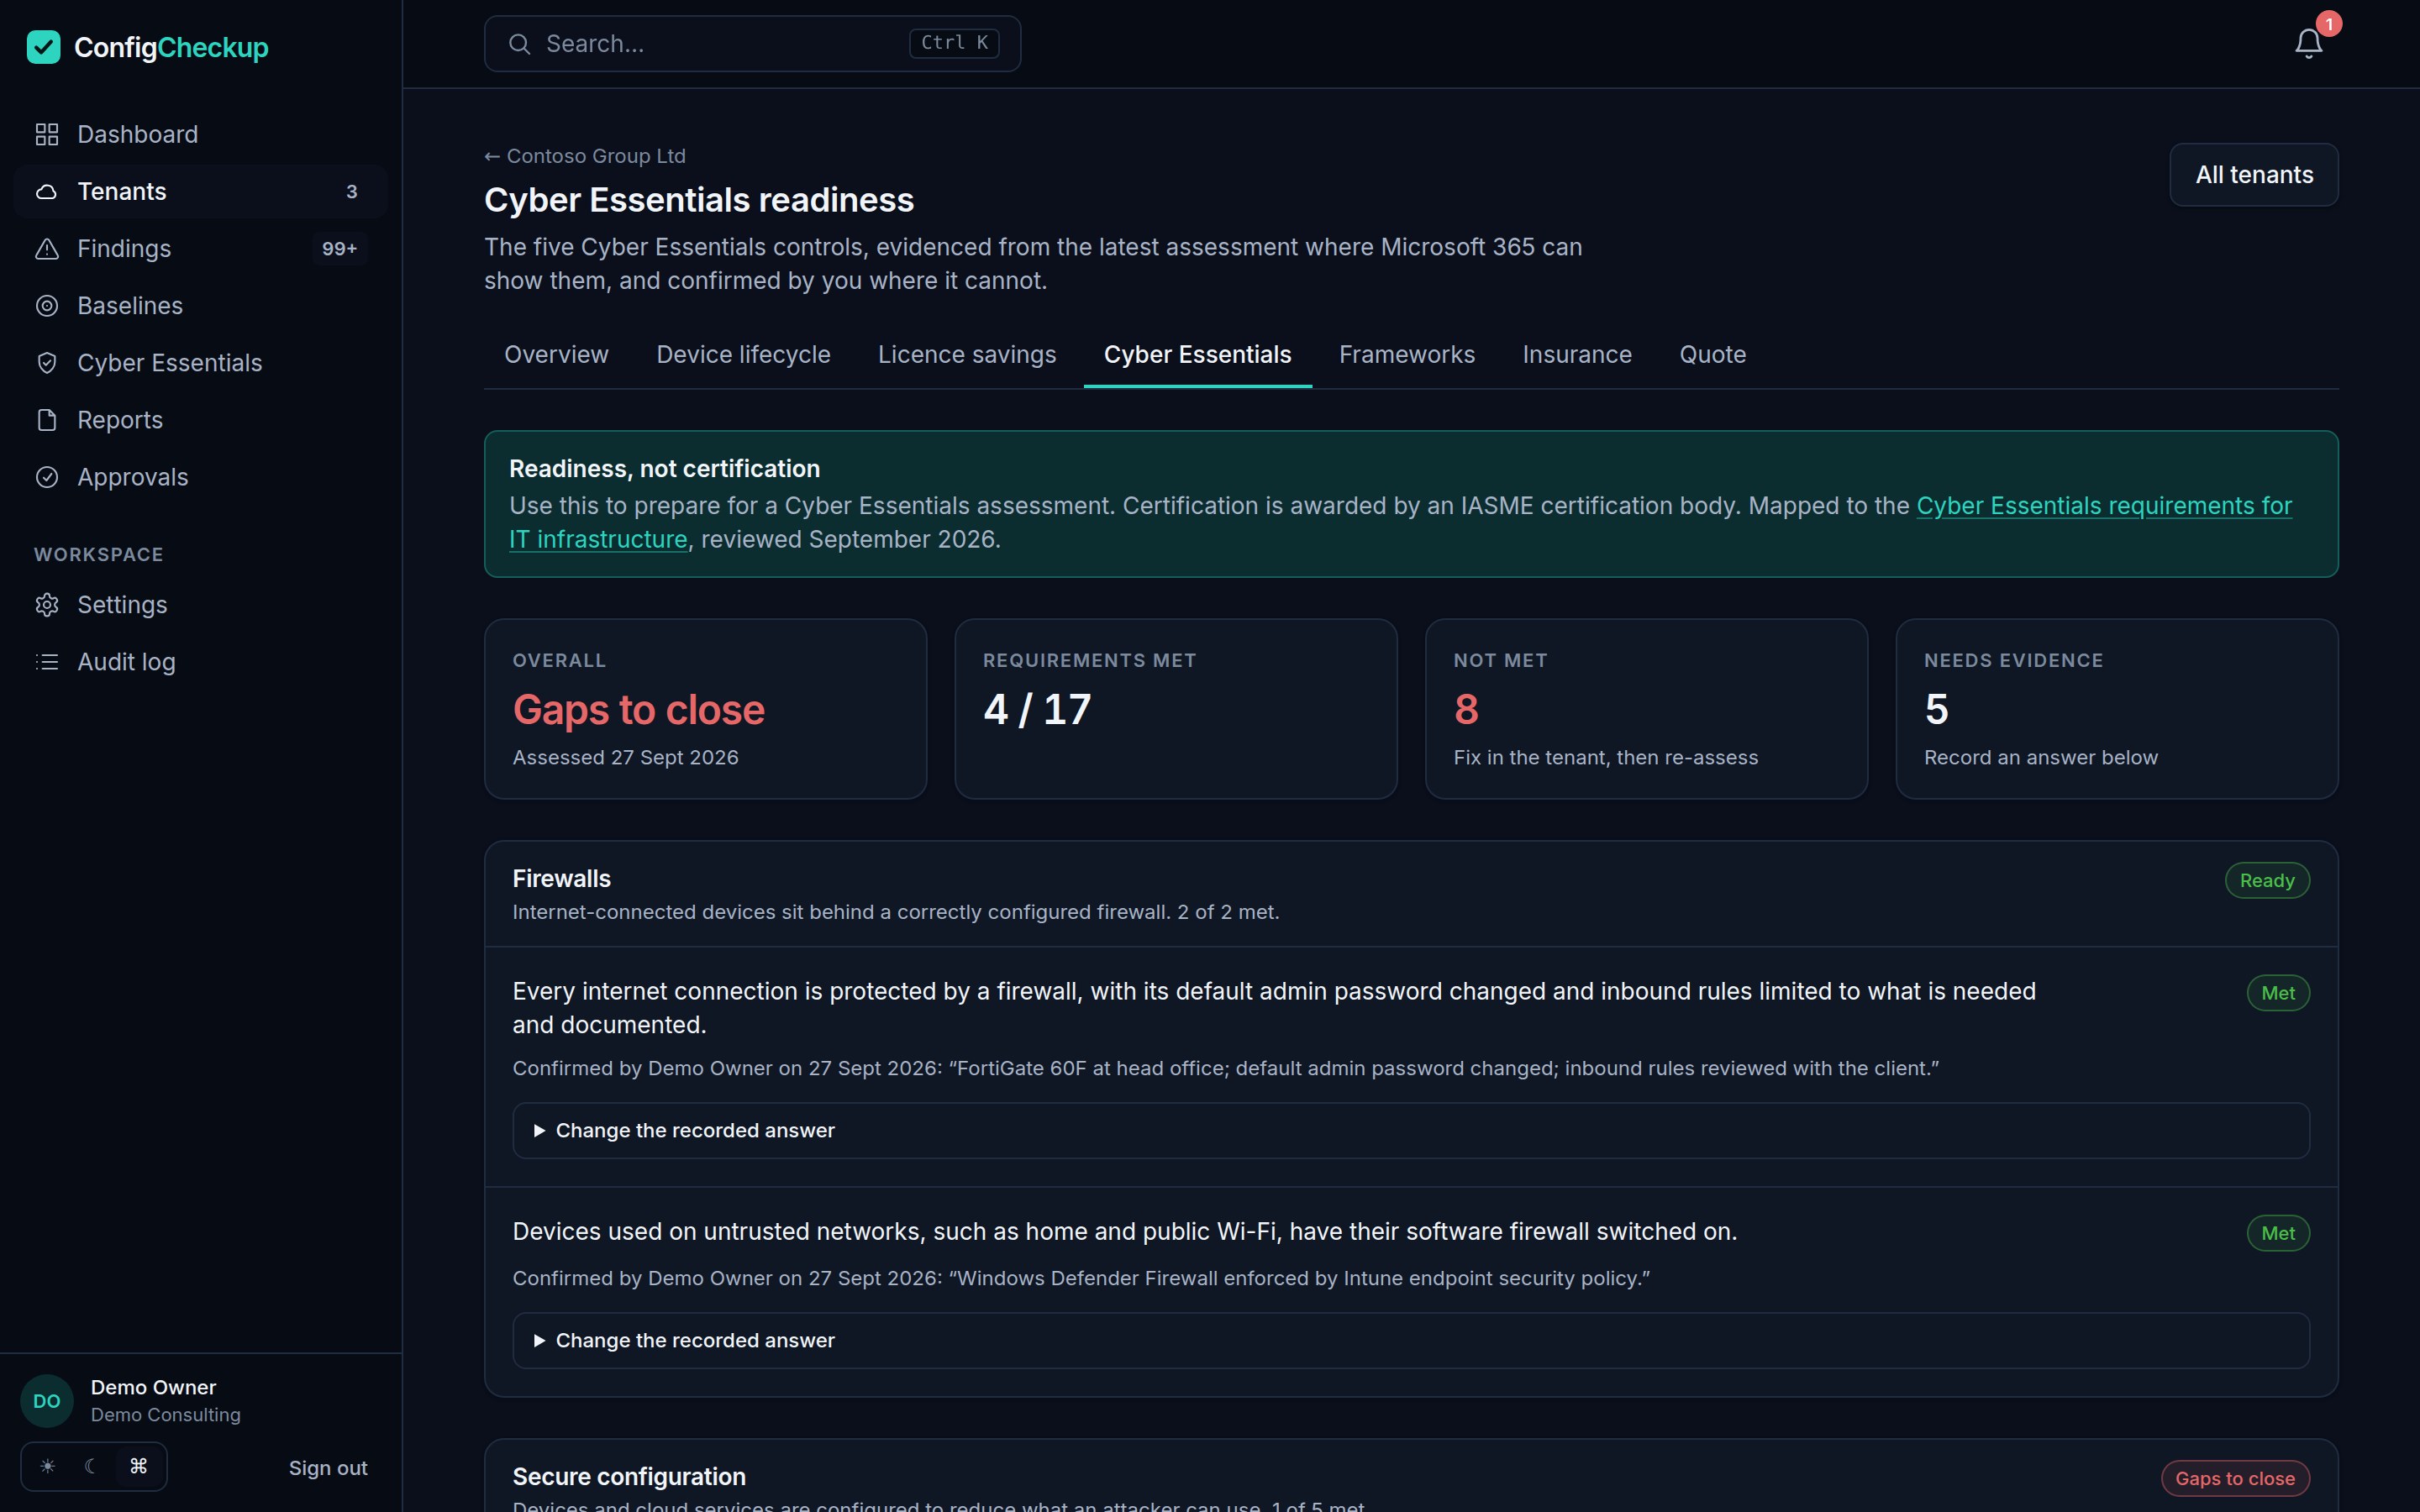Switch to the Overview tab
This screenshot has height=1512, width=2420.
556,354
